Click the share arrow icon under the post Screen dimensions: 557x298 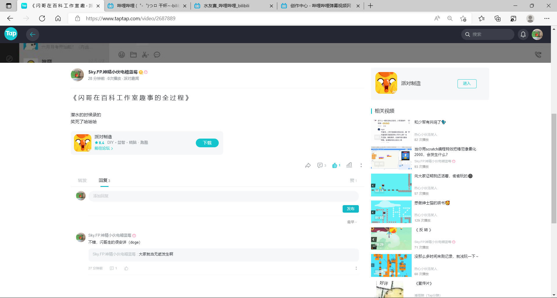[308, 165]
